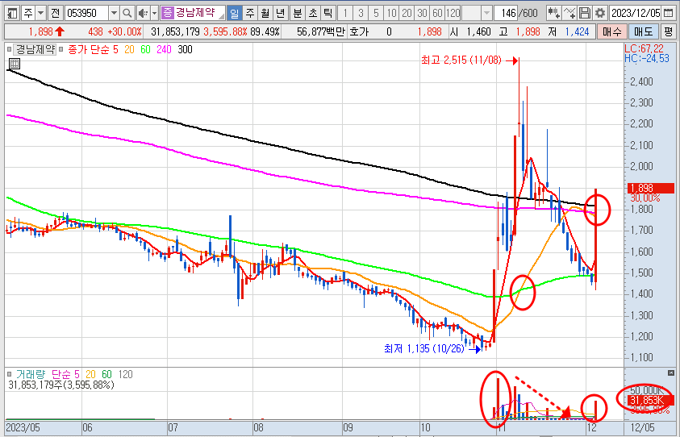Close the volume pane with its x icon
Image resolution: width=680 pixels, height=437 pixels.
(x=671, y=372)
